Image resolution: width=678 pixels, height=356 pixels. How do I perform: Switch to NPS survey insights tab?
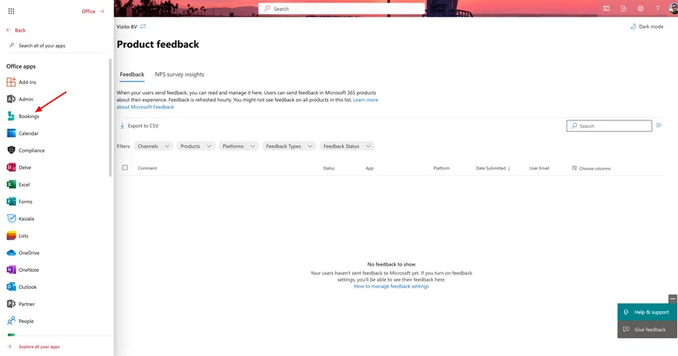pyautogui.click(x=179, y=75)
